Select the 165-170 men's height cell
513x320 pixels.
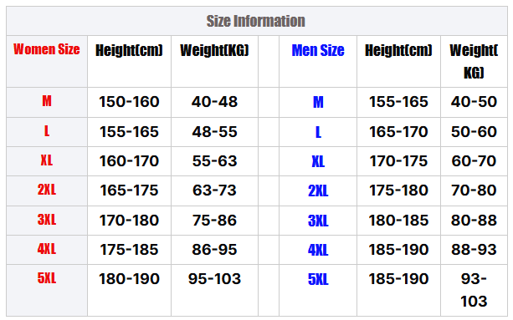click(398, 132)
